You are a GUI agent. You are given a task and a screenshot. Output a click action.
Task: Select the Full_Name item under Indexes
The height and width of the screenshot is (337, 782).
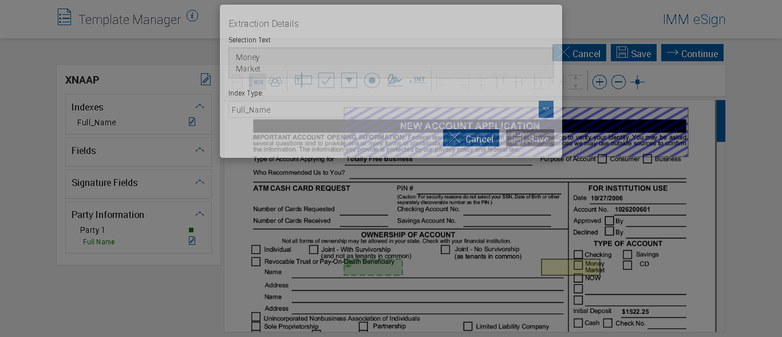point(97,122)
